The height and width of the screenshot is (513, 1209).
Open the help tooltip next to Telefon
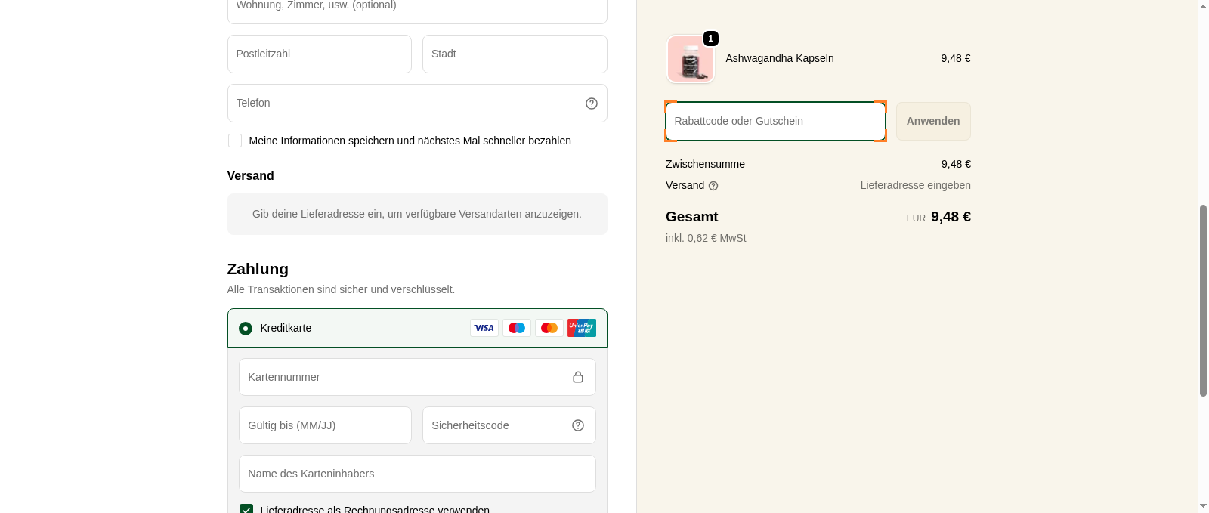pyautogui.click(x=591, y=103)
